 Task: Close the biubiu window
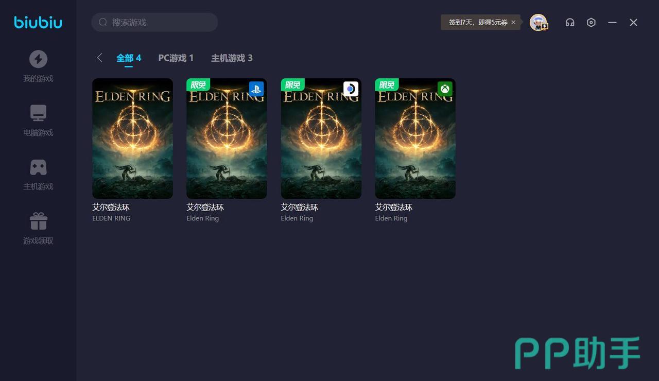point(634,22)
